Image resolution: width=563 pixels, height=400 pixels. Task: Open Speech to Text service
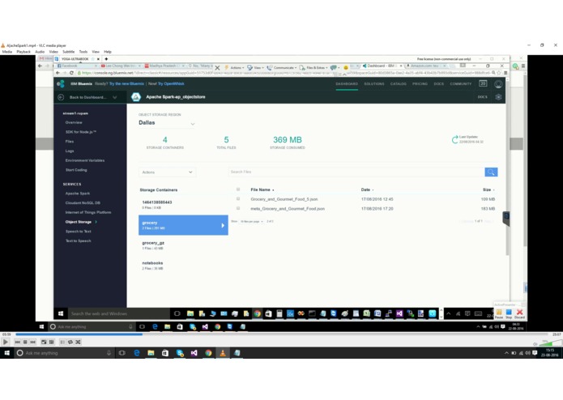[x=78, y=232]
